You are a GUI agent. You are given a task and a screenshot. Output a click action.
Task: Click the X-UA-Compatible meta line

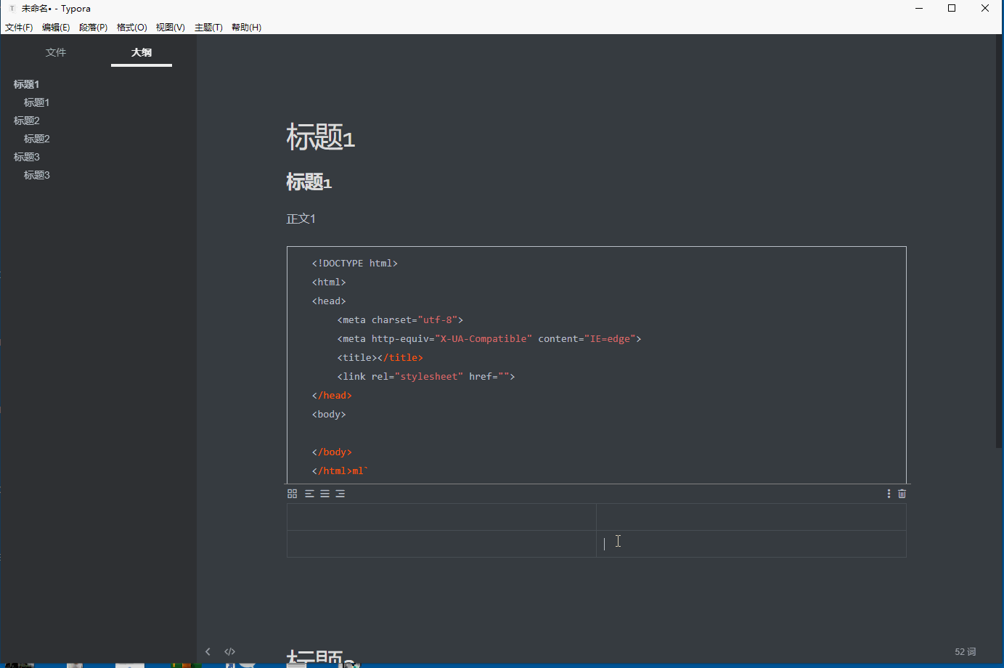489,339
